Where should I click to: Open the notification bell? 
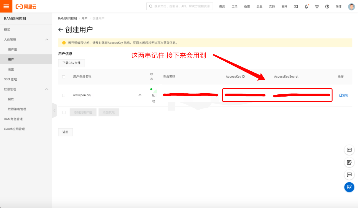coord(306,7)
